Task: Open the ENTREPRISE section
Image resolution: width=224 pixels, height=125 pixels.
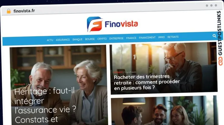Action: [116, 38]
